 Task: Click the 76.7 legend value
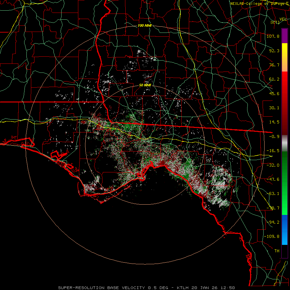point(274,65)
